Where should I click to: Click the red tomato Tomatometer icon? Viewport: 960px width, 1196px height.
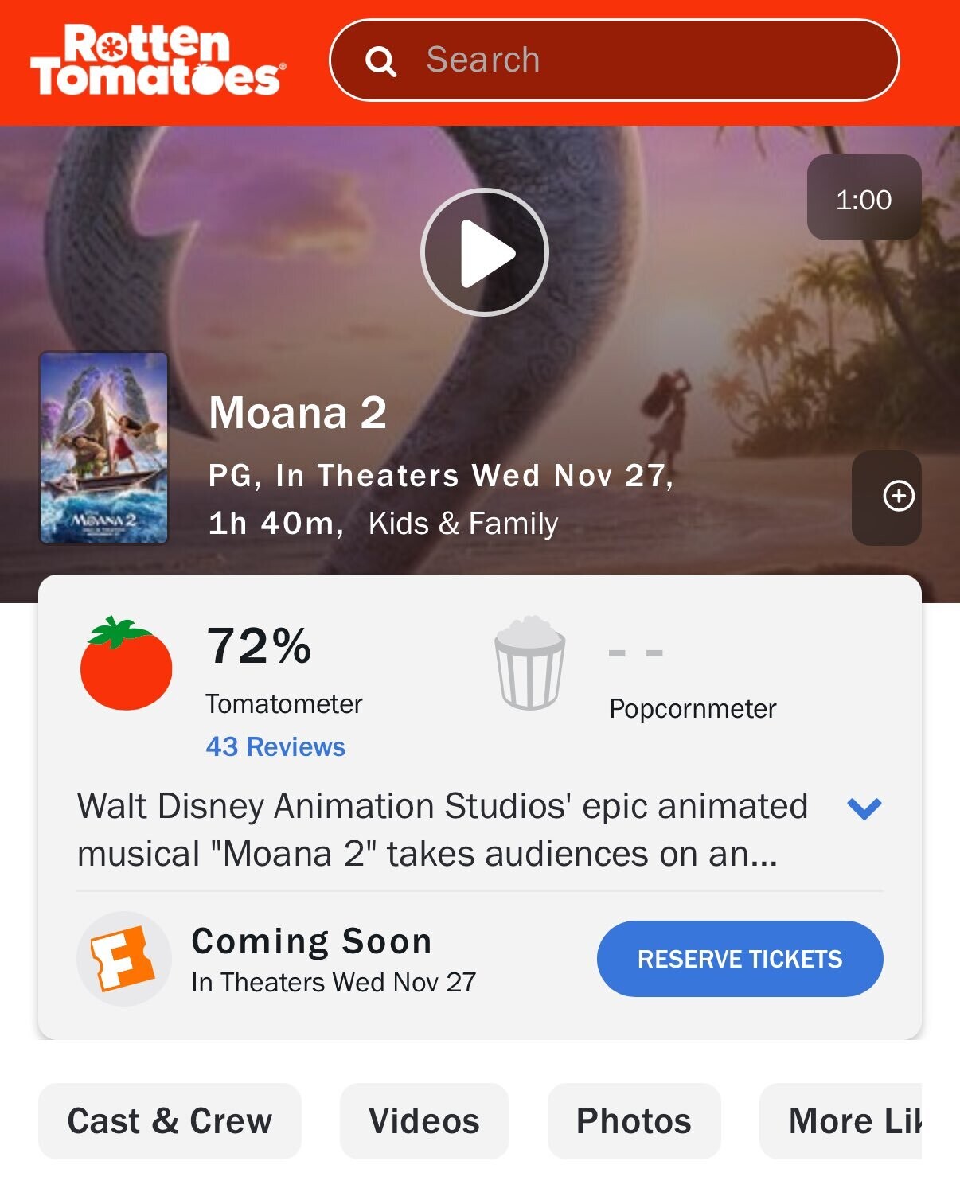coord(126,664)
